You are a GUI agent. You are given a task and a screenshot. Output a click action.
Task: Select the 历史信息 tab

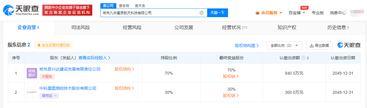[x=338, y=28]
